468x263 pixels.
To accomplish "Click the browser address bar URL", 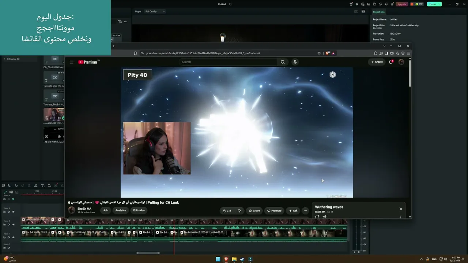I will click(x=203, y=53).
